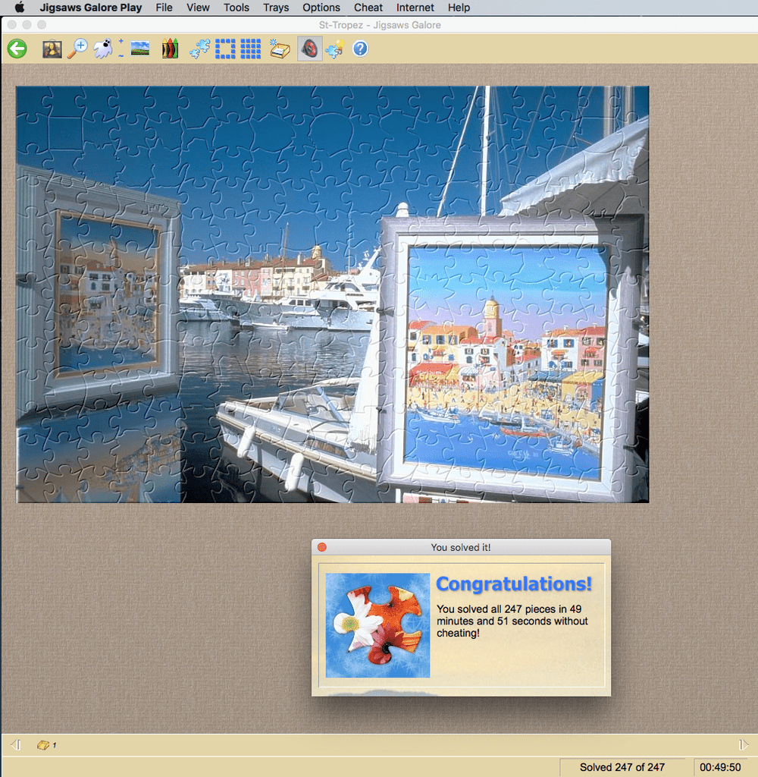Image resolution: width=758 pixels, height=777 pixels.
Task: Select tray 1 in the bottom bar
Action: click(x=45, y=745)
